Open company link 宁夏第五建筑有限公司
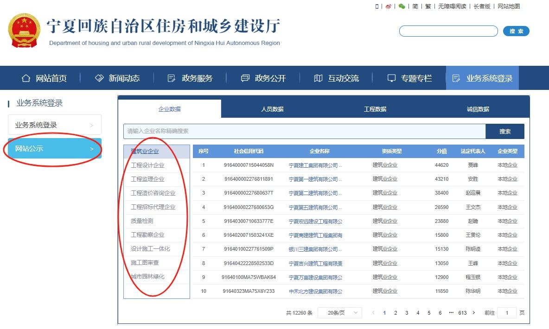The height and width of the screenshot is (329, 549). (x=315, y=207)
